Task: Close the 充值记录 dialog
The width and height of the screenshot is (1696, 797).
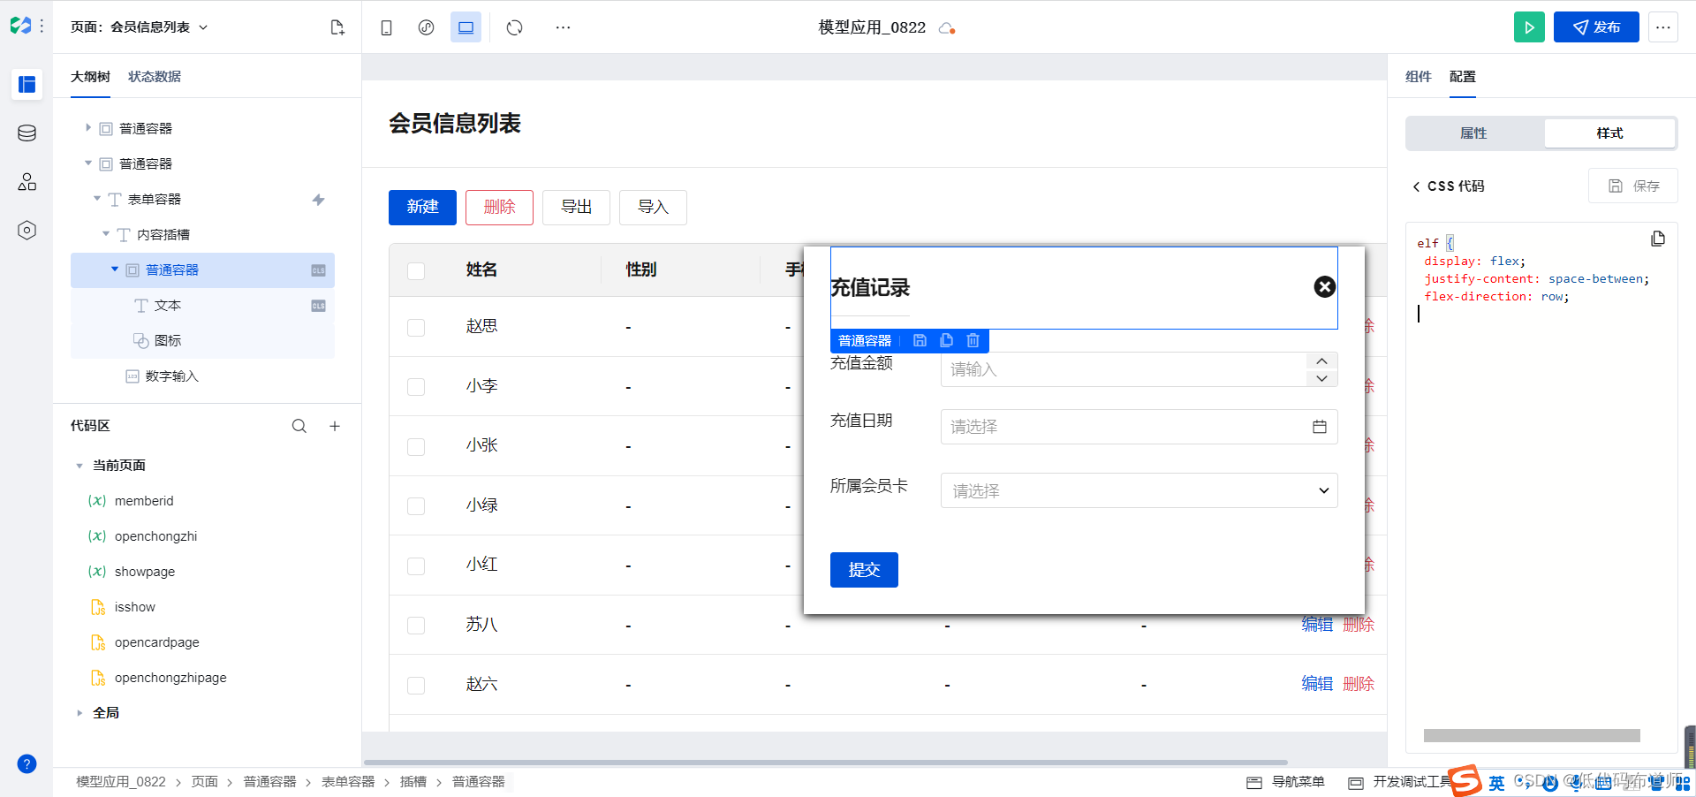Action: coord(1324,286)
